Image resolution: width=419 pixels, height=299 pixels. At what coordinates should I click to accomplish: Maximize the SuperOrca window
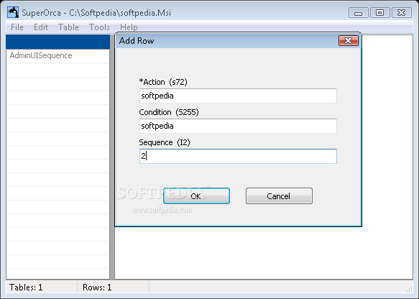point(379,12)
